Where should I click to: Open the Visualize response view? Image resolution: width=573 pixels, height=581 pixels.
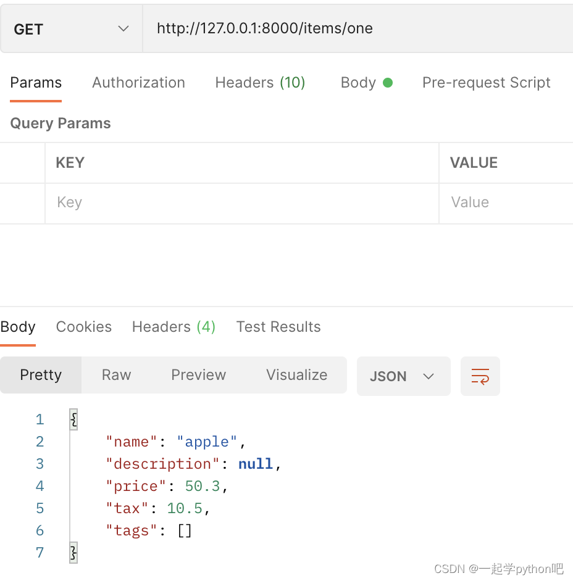(x=296, y=375)
